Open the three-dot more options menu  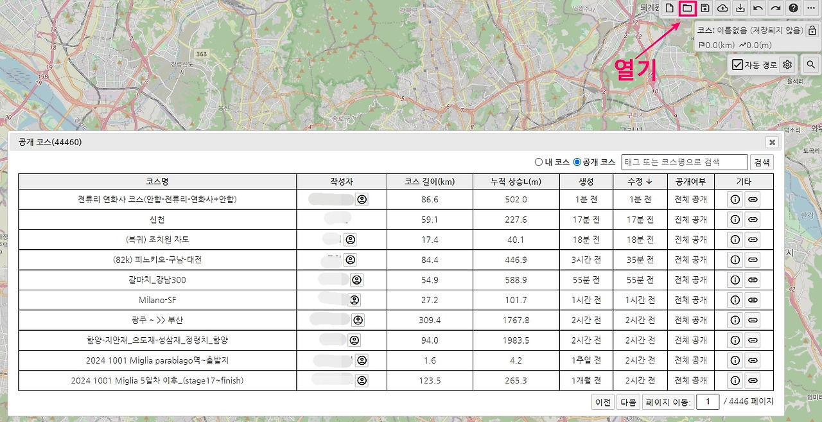(811, 8)
